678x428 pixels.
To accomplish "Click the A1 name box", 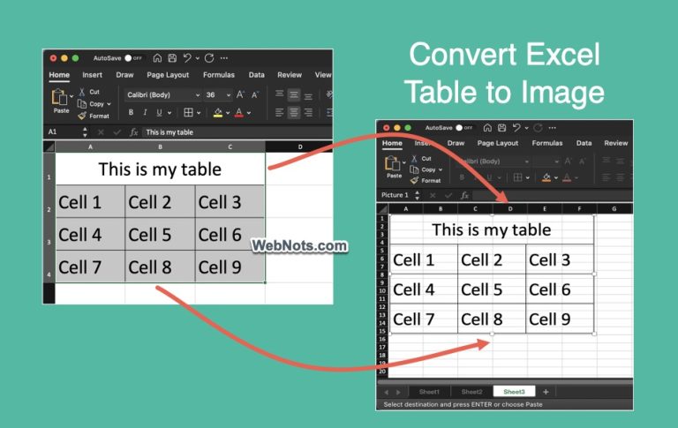I will pyautogui.click(x=63, y=131).
